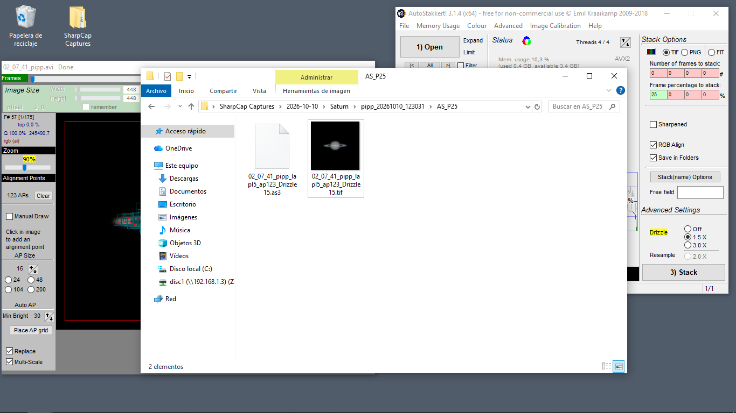Toggle the RGB Align checkbox
The image size is (736, 413).
coord(654,145)
